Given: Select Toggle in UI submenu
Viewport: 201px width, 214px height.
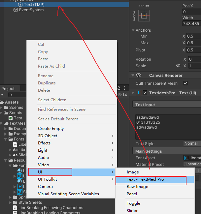Looking at the screenshot, I should coord(155,203).
